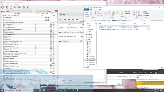Toggle the Ultimate Combat SE mod checkbox
This screenshot has width=164, height=92.
click(4, 28)
